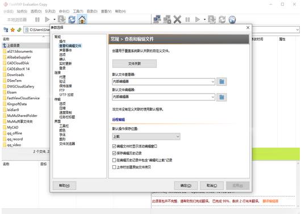Select 代理 in settings tree
Viewport: 301px width, 214px height.
(x=62, y=77)
